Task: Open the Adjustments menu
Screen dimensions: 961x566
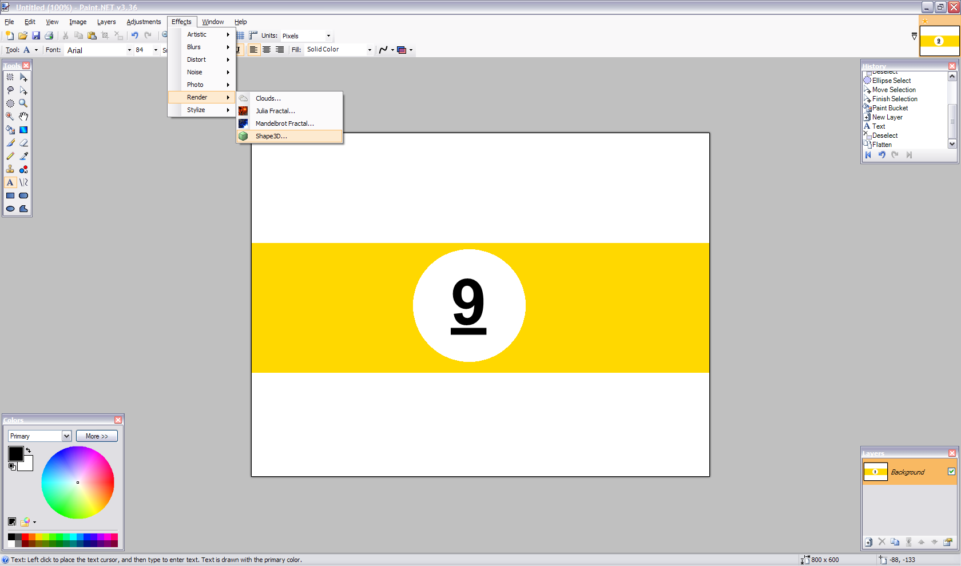Action: click(144, 22)
